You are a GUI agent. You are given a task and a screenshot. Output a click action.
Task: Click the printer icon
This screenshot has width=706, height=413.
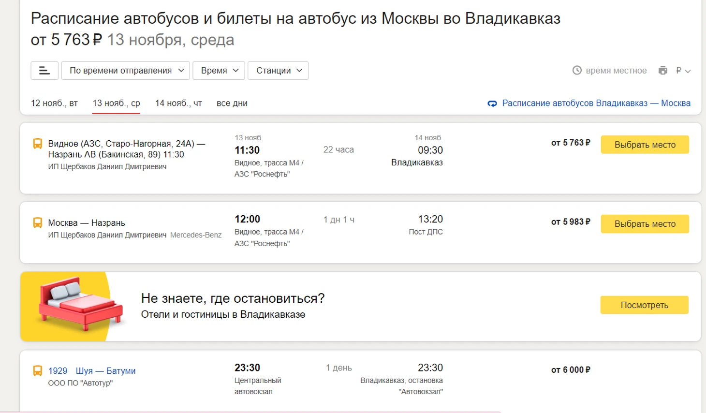coord(662,71)
